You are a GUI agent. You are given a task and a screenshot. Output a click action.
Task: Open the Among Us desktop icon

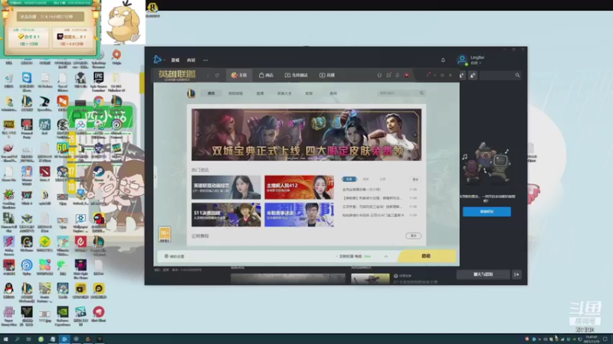pos(99,219)
